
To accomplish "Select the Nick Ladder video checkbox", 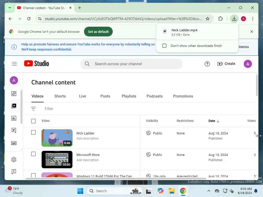I will pos(33,133).
